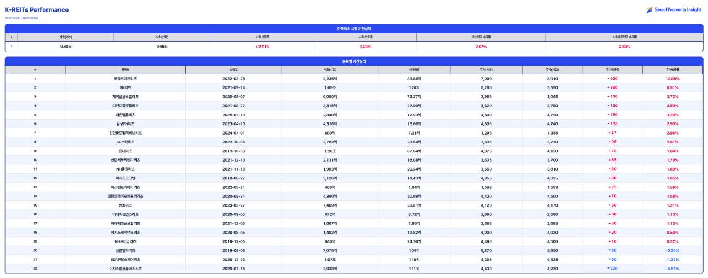
Task: Click the 종목별 기간실적 section title bar
Action: click(354, 61)
